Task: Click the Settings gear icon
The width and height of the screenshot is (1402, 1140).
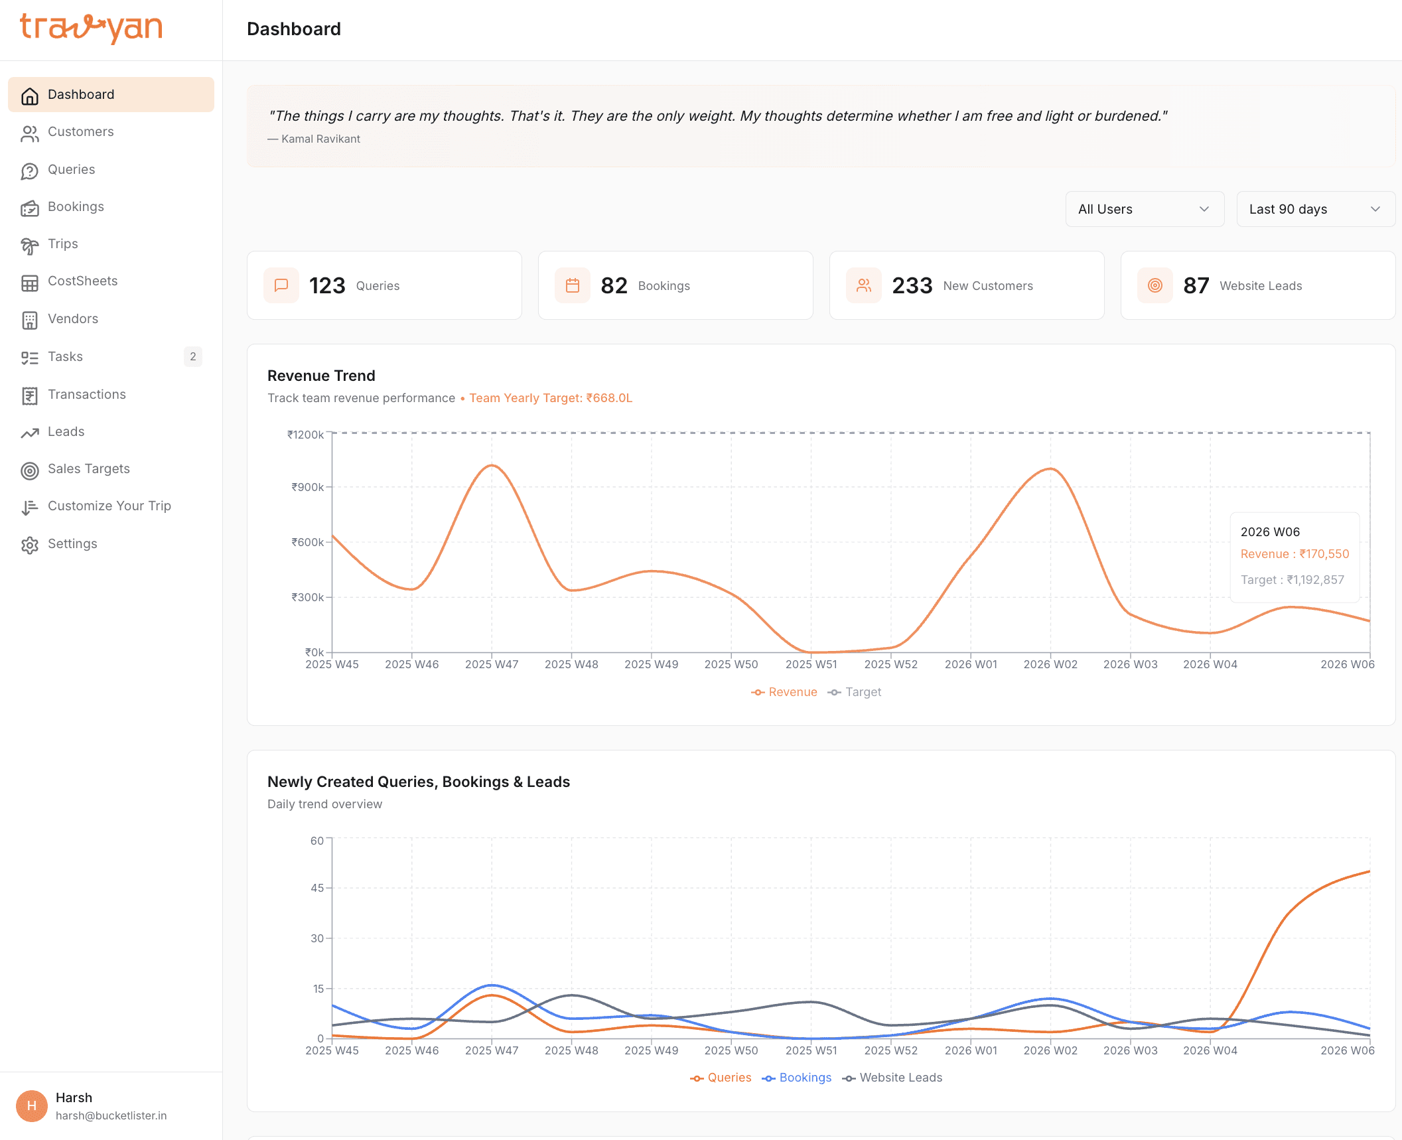Action: pyautogui.click(x=29, y=545)
